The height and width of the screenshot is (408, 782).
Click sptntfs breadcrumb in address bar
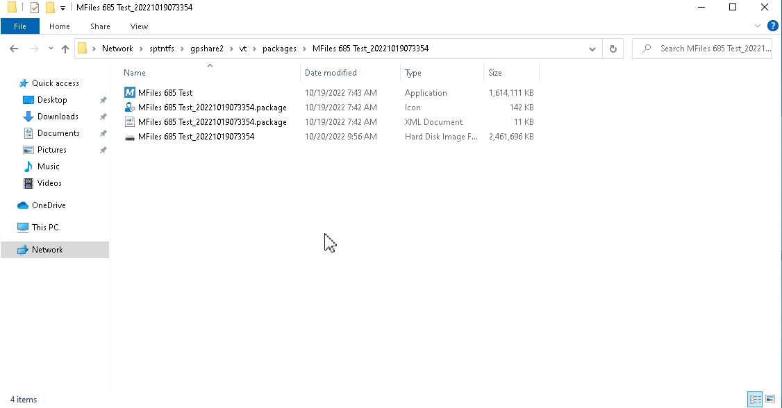coord(162,49)
